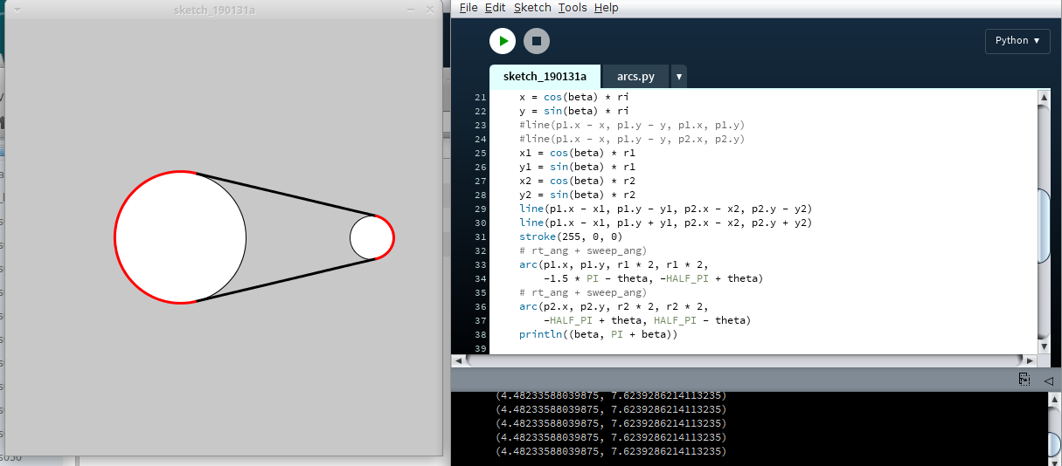Click the editor's horizontal scroll right arrow
The height and width of the screenshot is (466, 1062).
[1029, 360]
